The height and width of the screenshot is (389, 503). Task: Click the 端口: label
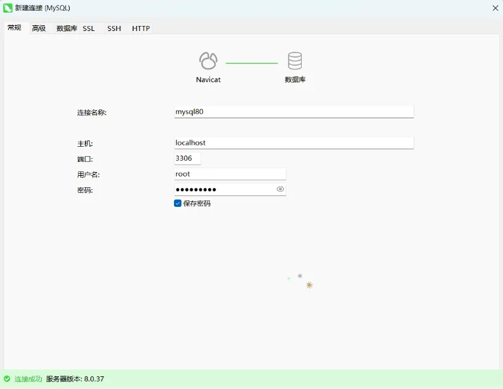pyautogui.click(x=85, y=159)
